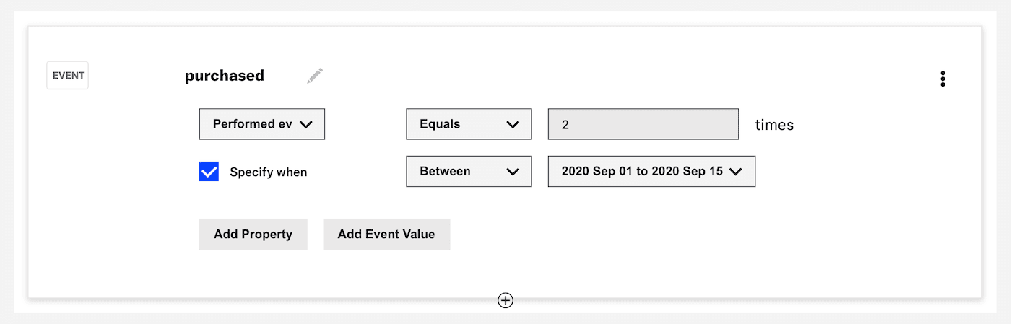Focus the count input field containing 2
The width and height of the screenshot is (1011, 324).
coord(643,124)
